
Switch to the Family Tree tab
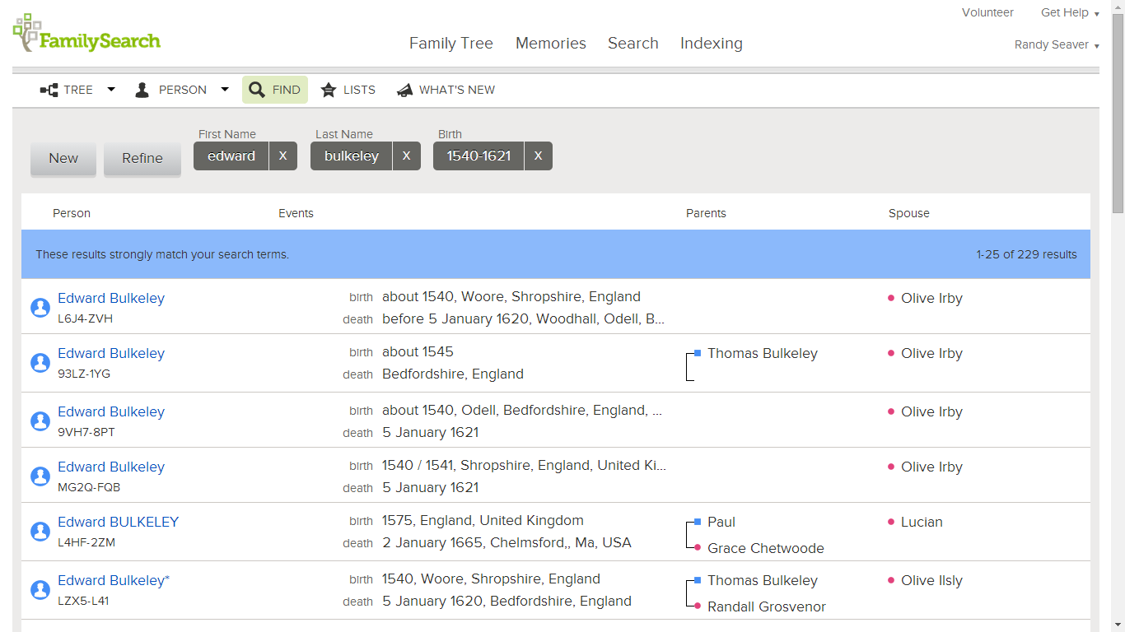(451, 43)
